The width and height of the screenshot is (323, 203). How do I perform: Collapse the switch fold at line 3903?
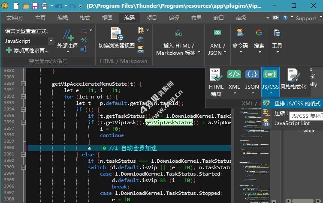[23, 167]
